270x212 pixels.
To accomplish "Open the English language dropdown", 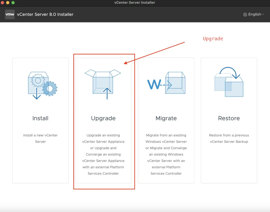I will pyautogui.click(x=254, y=14).
